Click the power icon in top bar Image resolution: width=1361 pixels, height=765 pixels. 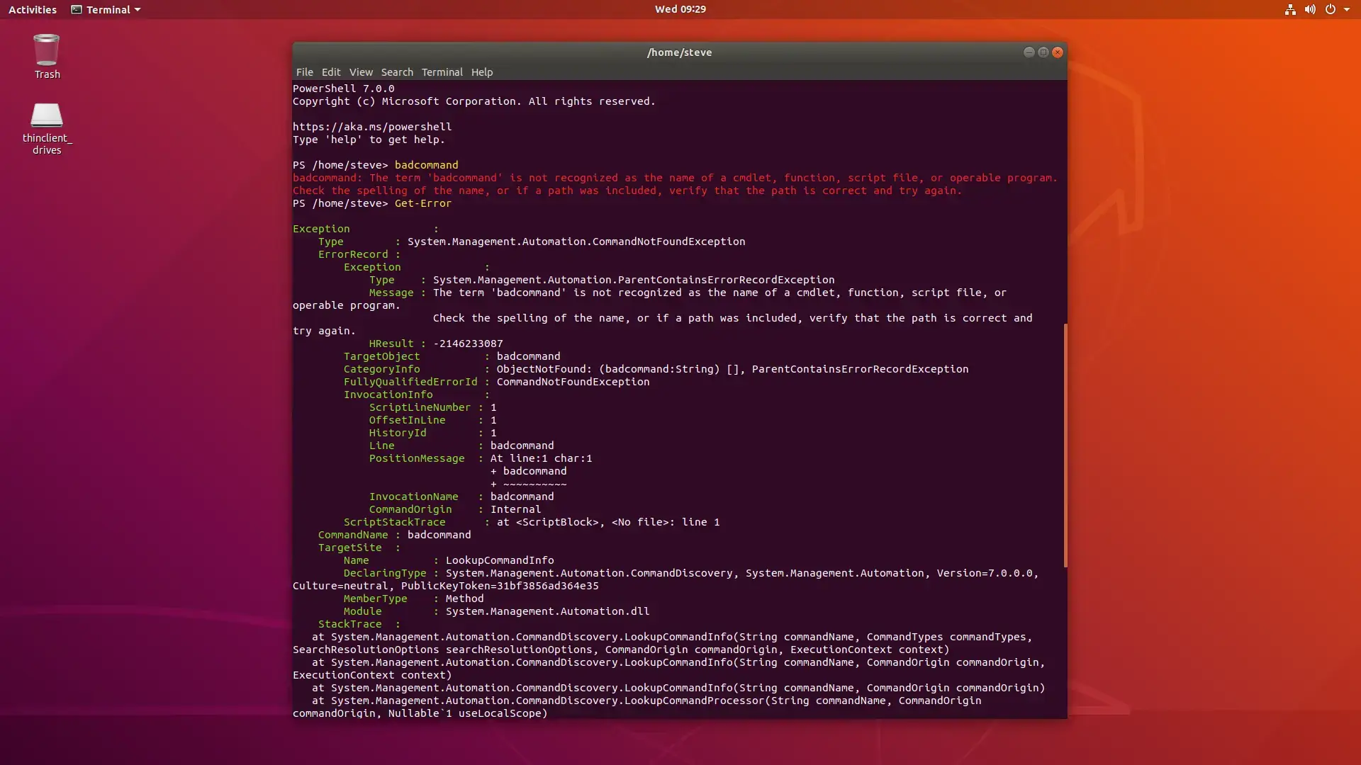point(1330,9)
